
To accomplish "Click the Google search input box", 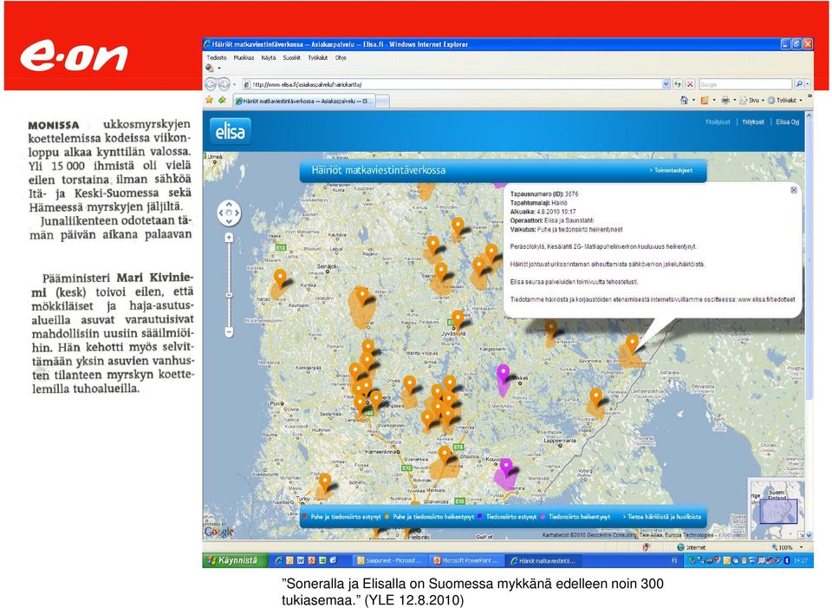I will [x=745, y=84].
